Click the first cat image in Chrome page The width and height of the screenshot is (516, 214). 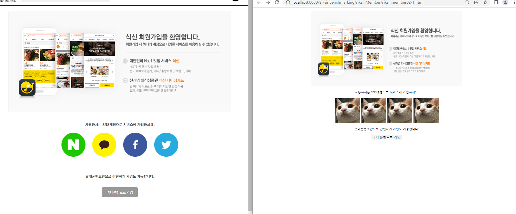point(347,110)
